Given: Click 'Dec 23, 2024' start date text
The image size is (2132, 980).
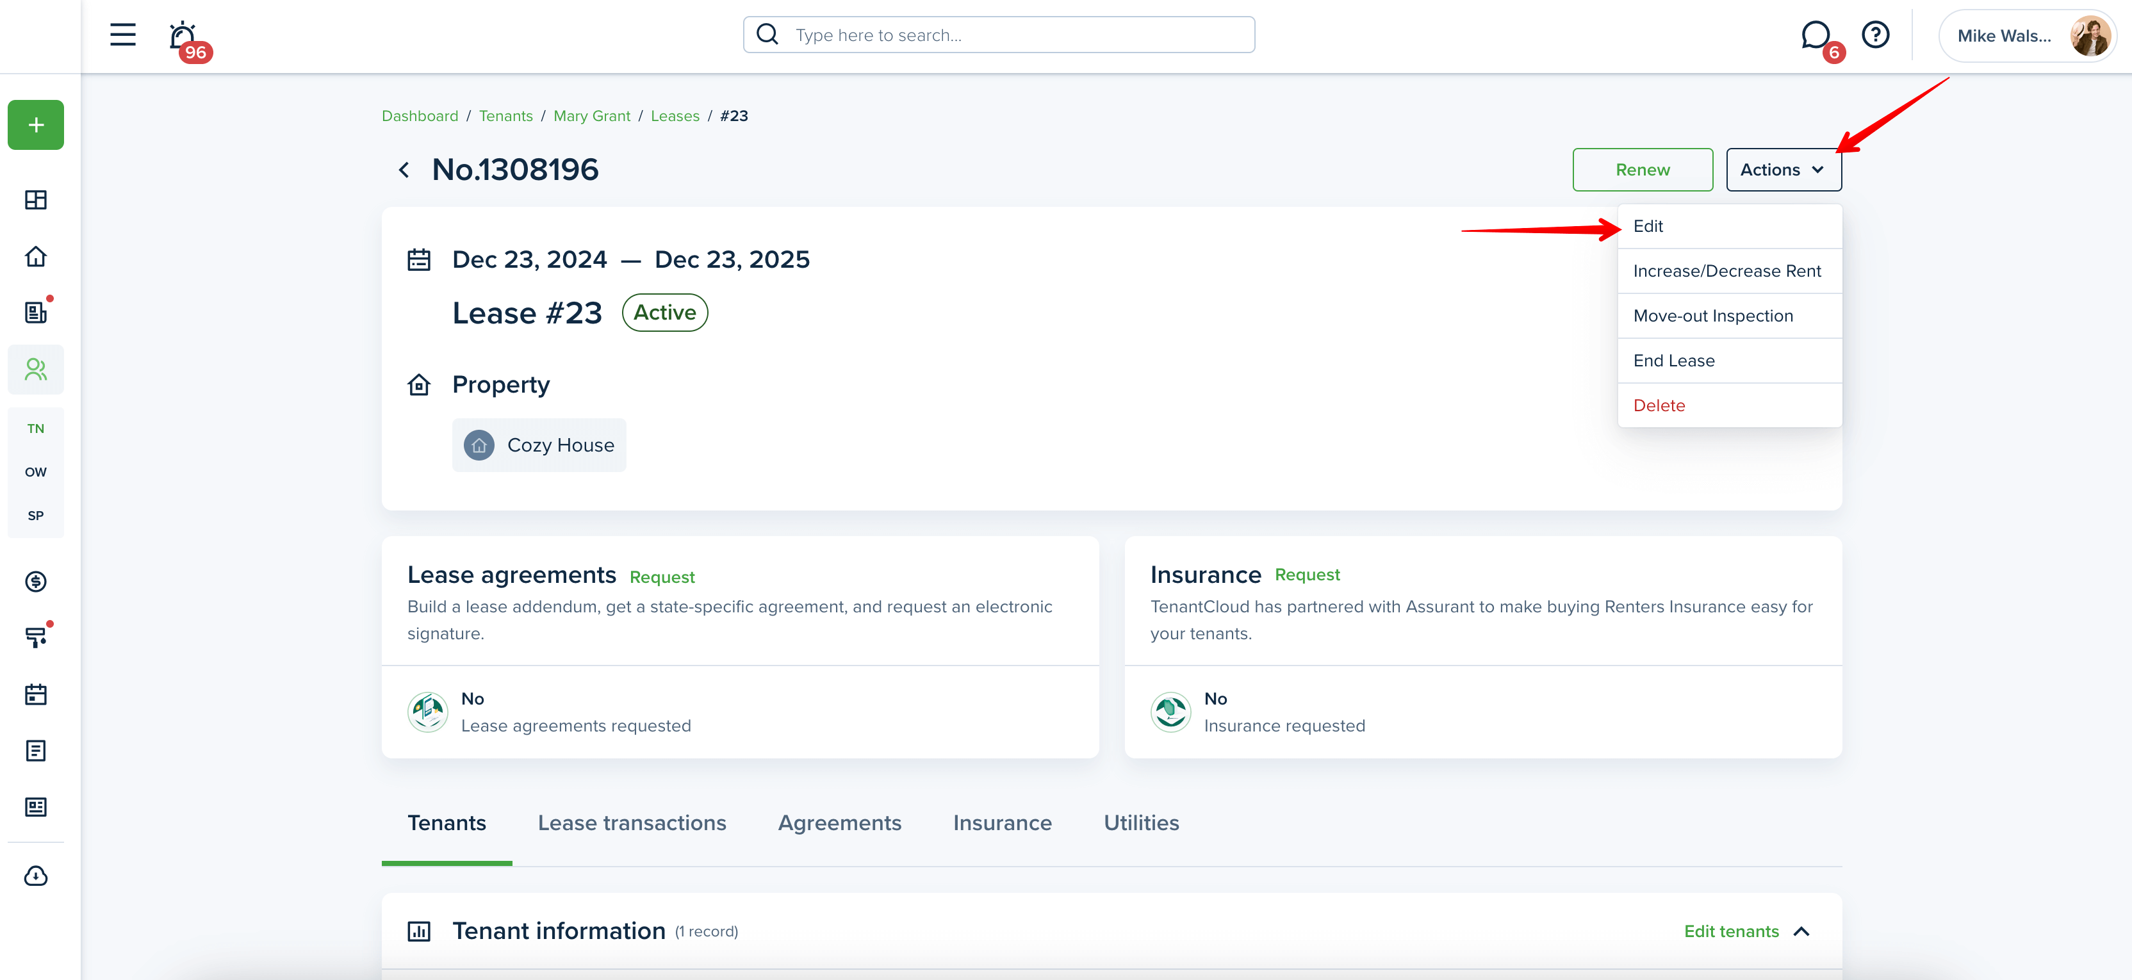Looking at the screenshot, I should tap(530, 260).
